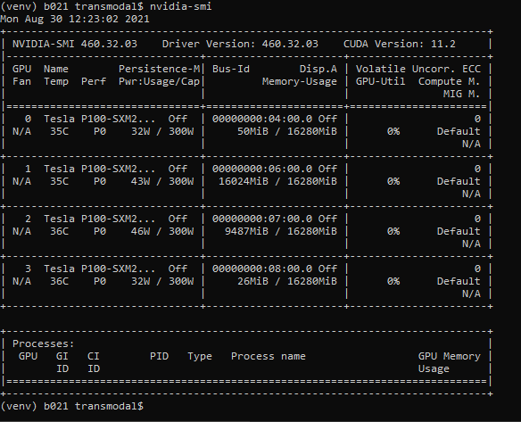The height and width of the screenshot is (422, 521).
Task: Select power reading 46W / 300W
Action: point(162,231)
